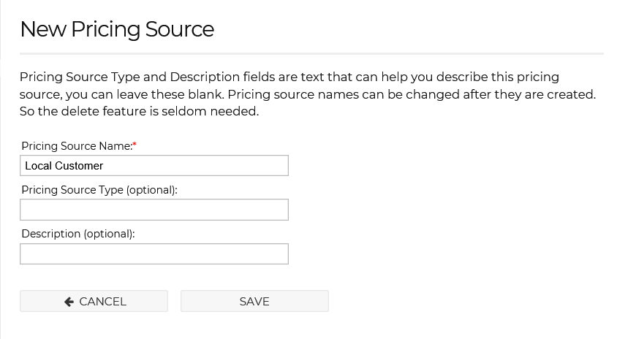The width and height of the screenshot is (617, 339).
Task: Click the red required asterisk
Action: (x=135, y=145)
